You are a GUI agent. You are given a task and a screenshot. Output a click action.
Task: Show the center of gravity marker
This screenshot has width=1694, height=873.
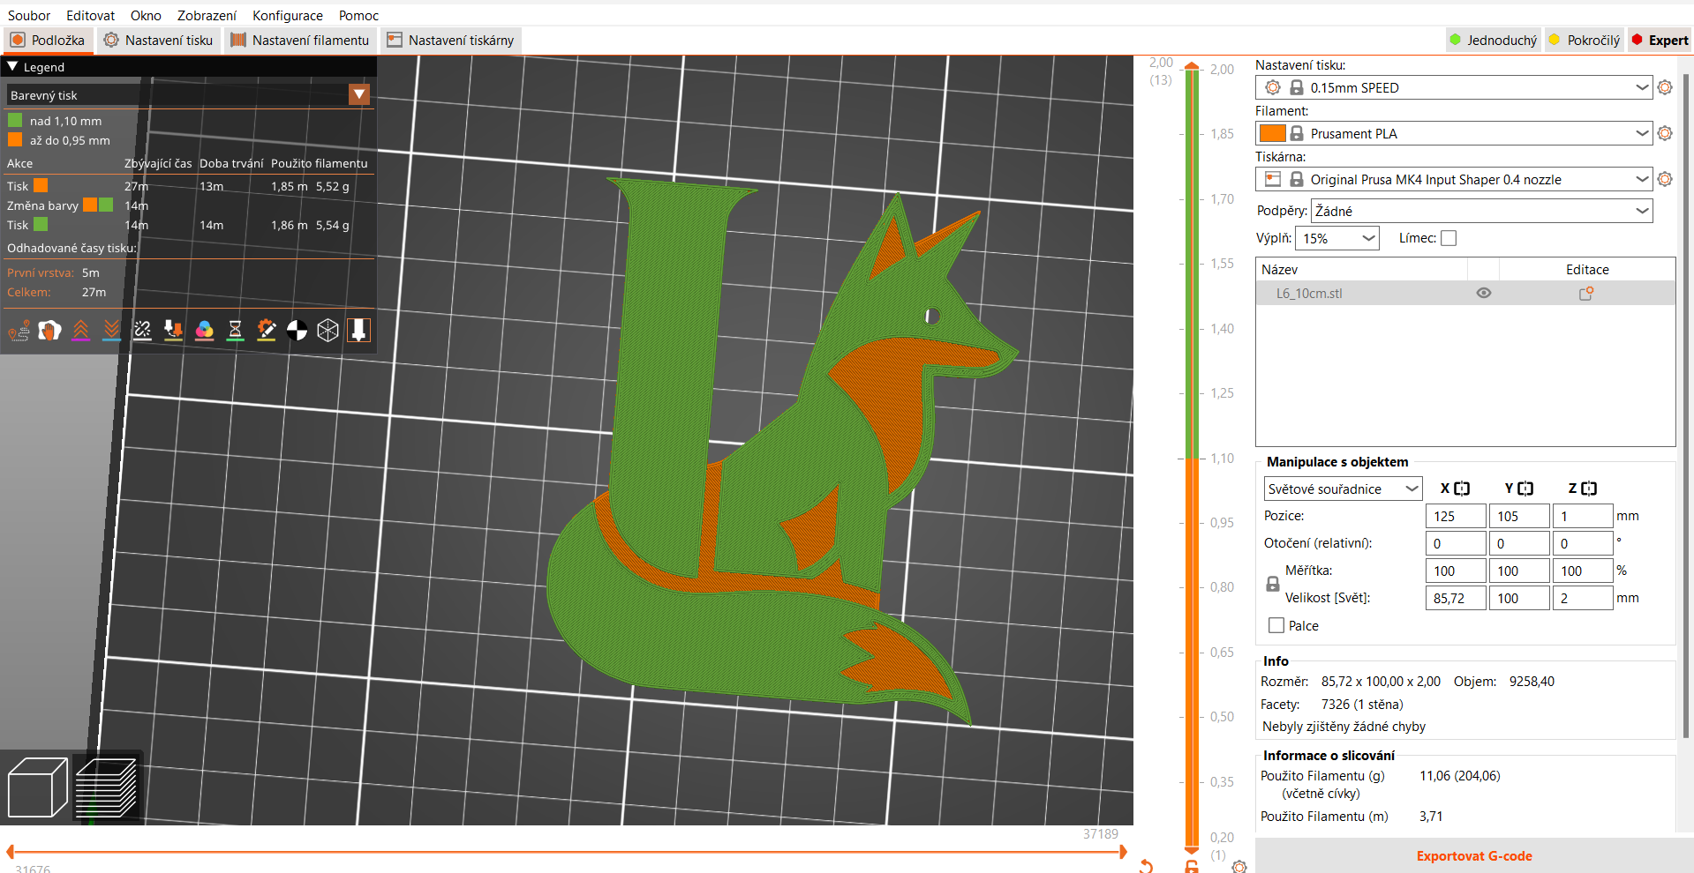297,331
